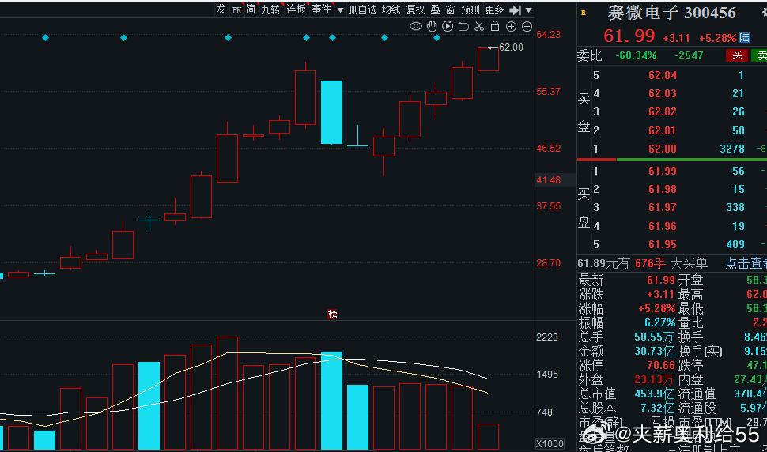Click the 买 buy button

pyautogui.click(x=737, y=55)
